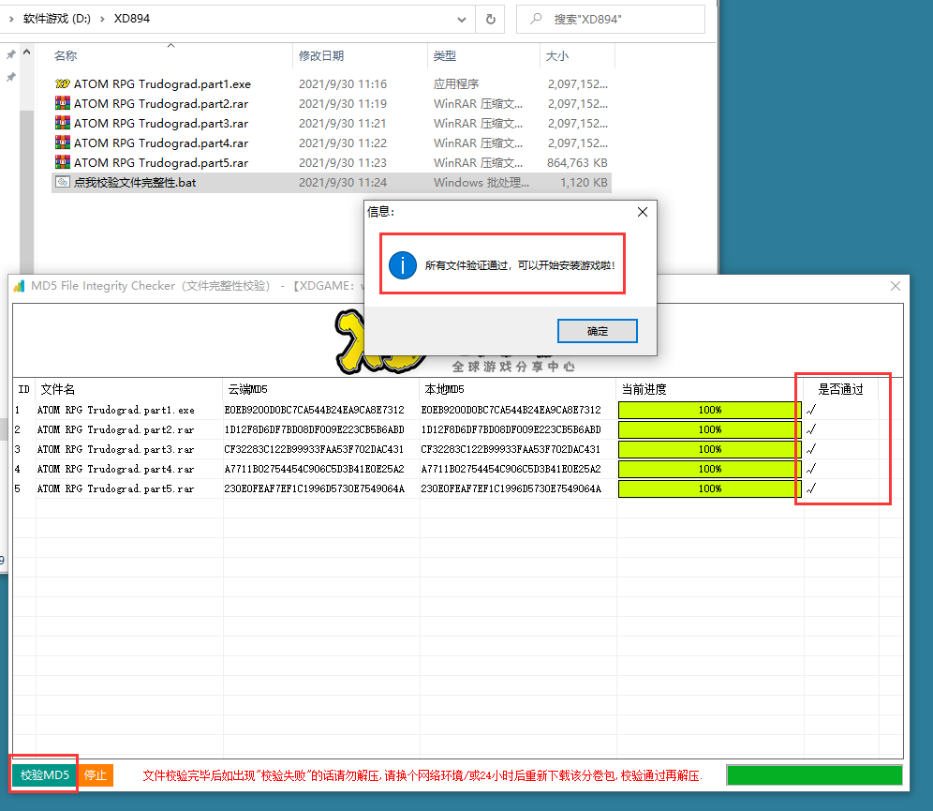Viewport: 933px width, 811px height.
Task: Open the address bar history dropdown
Action: (x=462, y=19)
